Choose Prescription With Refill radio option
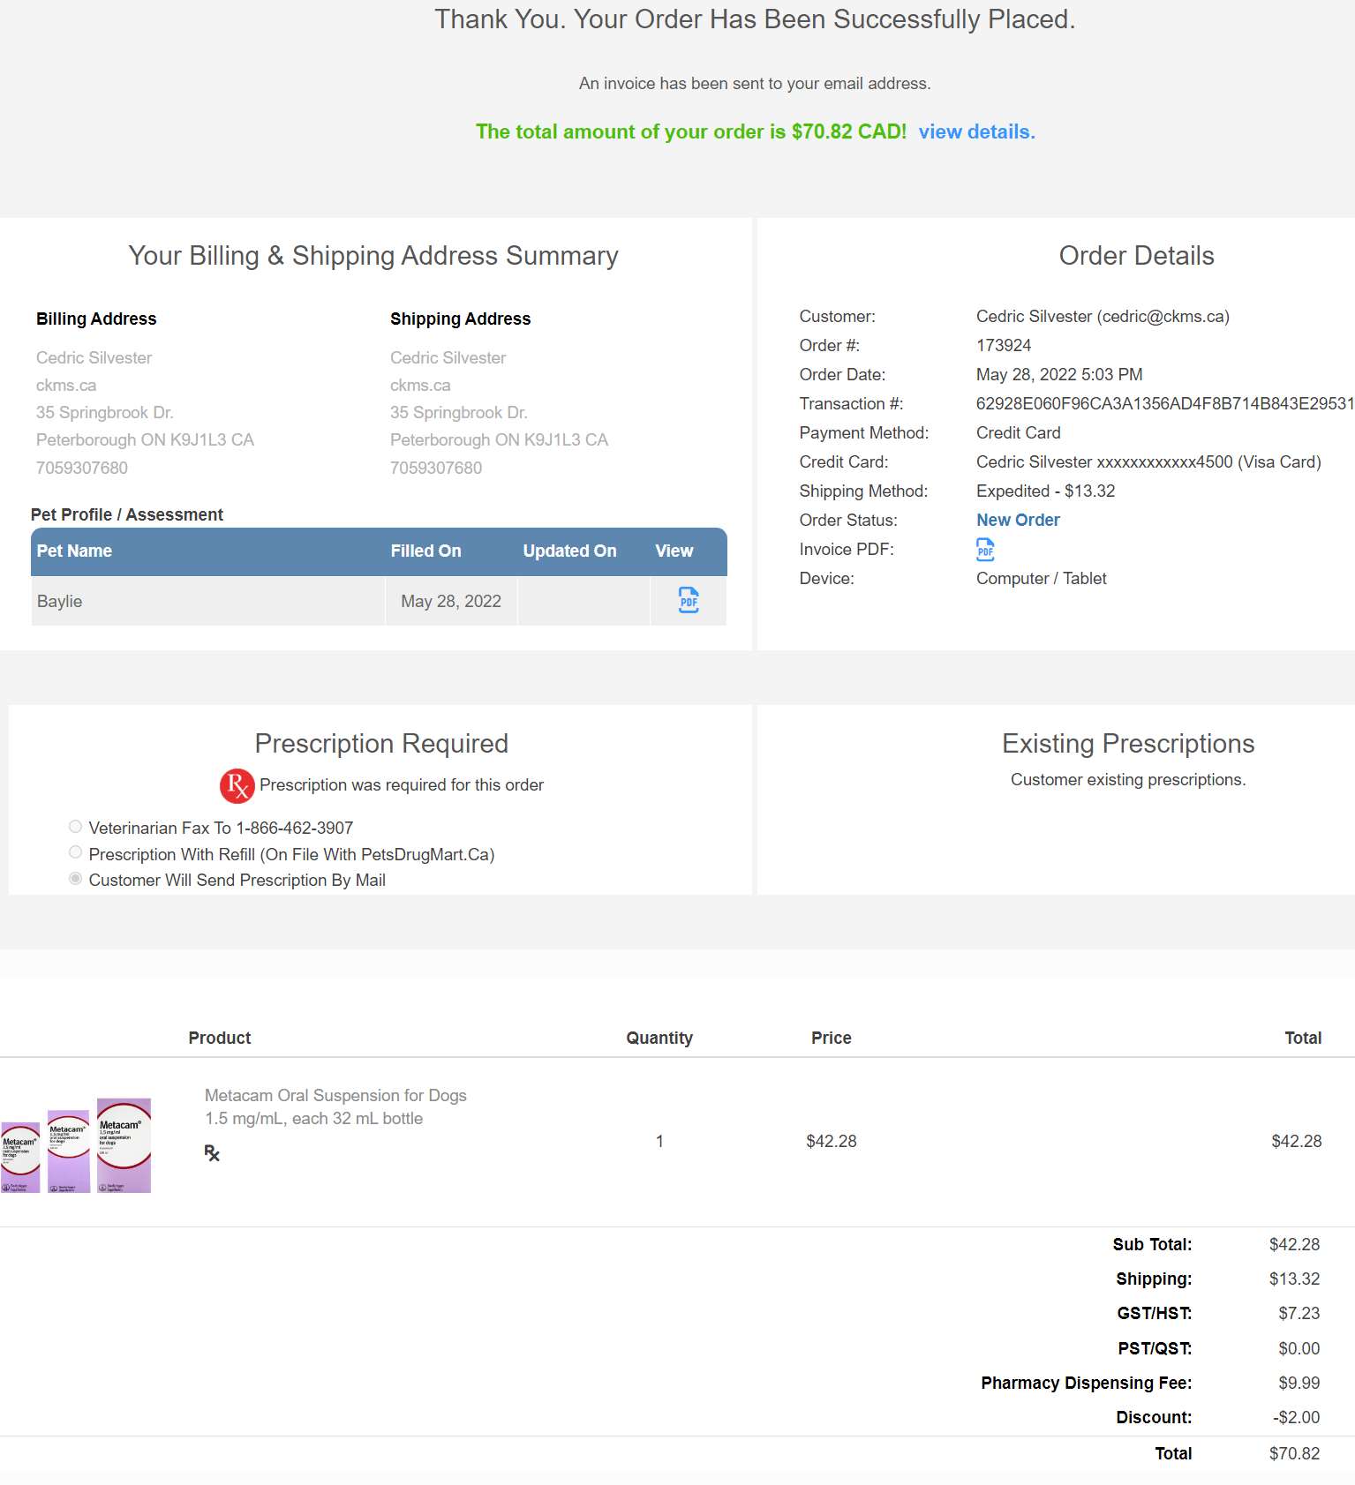The height and width of the screenshot is (1485, 1355). pyautogui.click(x=76, y=853)
